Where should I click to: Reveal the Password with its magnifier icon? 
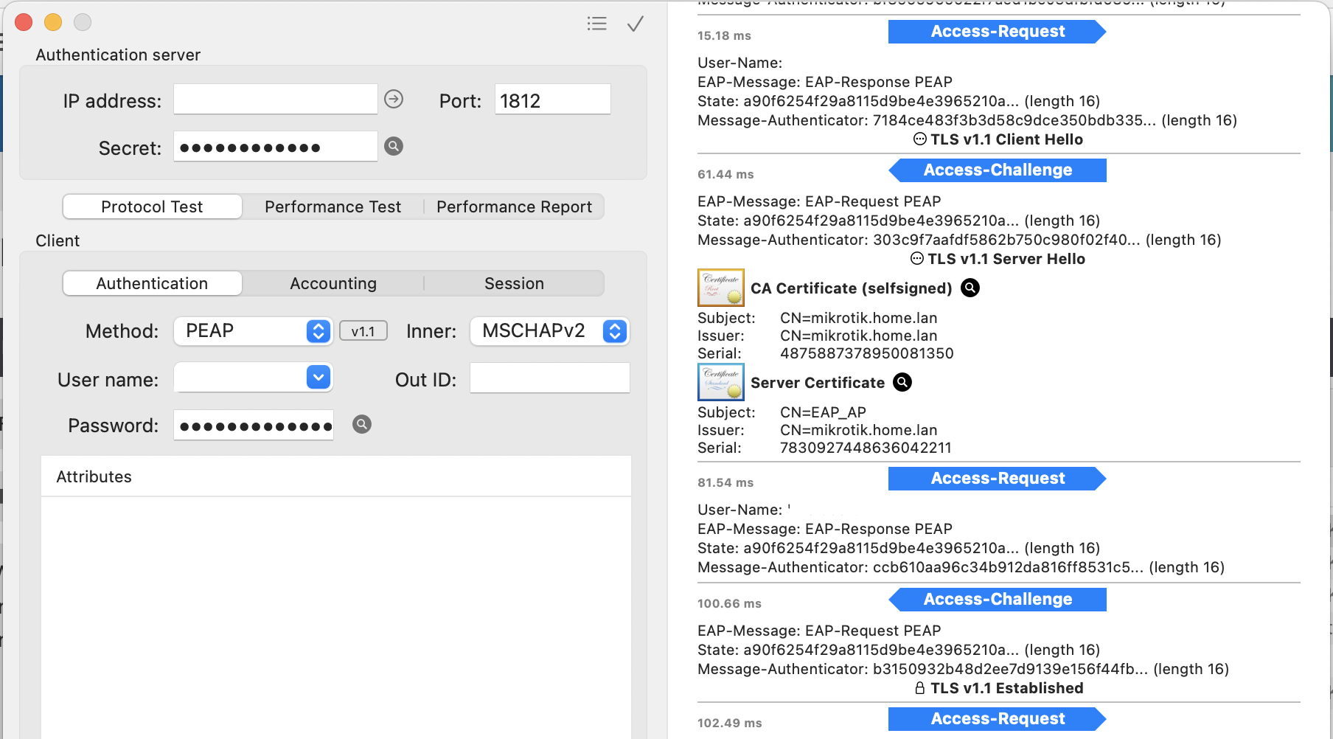pyautogui.click(x=361, y=424)
